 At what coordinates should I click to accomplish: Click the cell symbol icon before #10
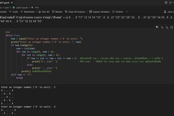coord(32,7)
